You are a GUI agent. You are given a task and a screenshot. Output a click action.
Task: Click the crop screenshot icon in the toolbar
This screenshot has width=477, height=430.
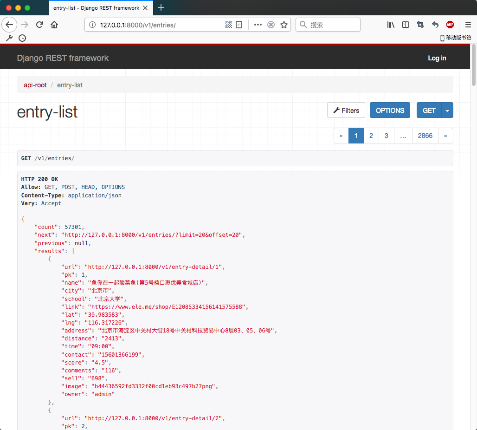tap(420, 25)
